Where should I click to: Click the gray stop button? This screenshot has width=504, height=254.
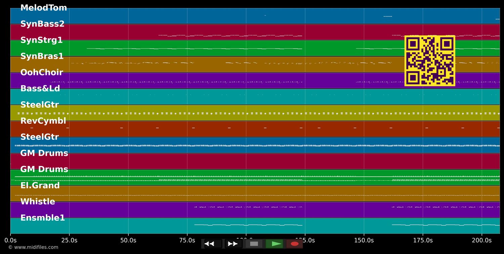point(254,244)
